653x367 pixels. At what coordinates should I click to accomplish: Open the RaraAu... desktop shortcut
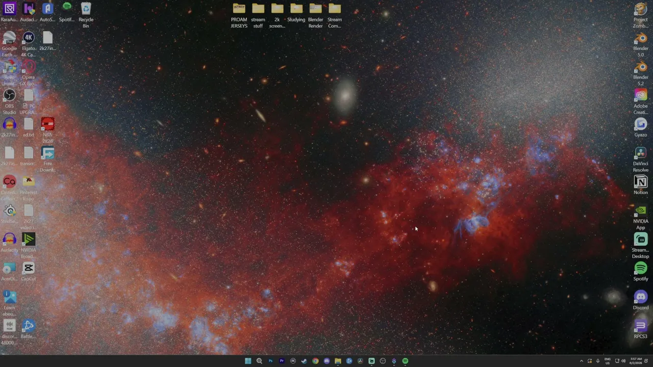(x=9, y=12)
